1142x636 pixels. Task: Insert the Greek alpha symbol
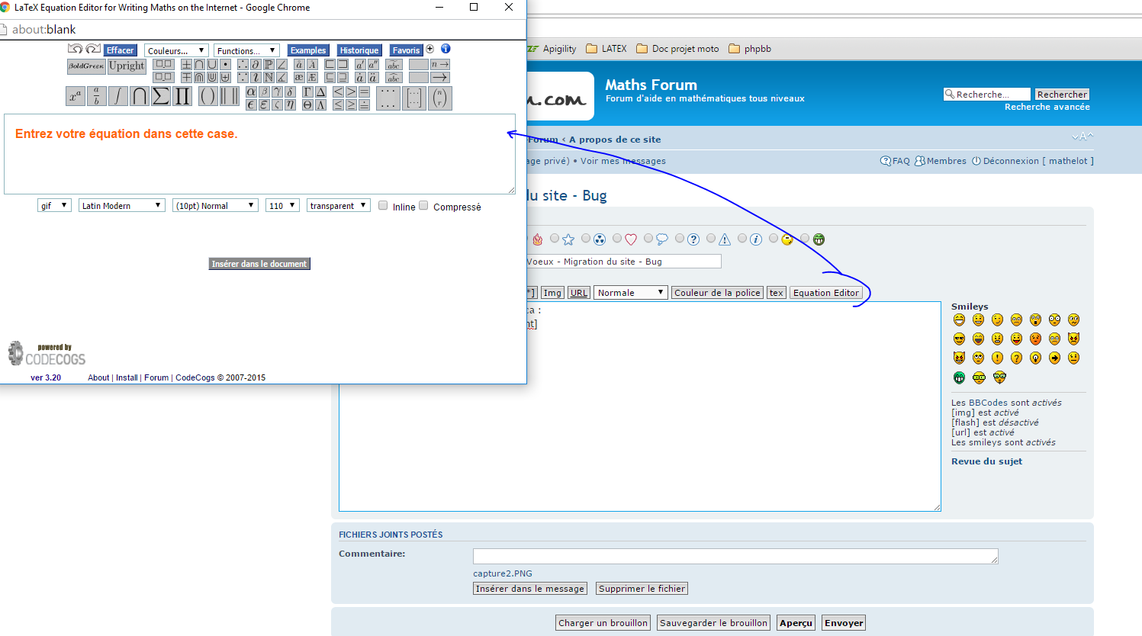[x=251, y=92]
